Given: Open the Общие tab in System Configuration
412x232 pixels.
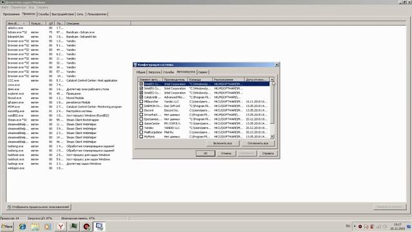Looking at the screenshot, I should [140, 72].
